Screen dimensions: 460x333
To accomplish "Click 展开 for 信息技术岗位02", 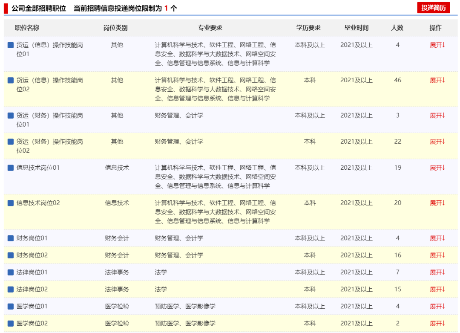I will point(437,203).
